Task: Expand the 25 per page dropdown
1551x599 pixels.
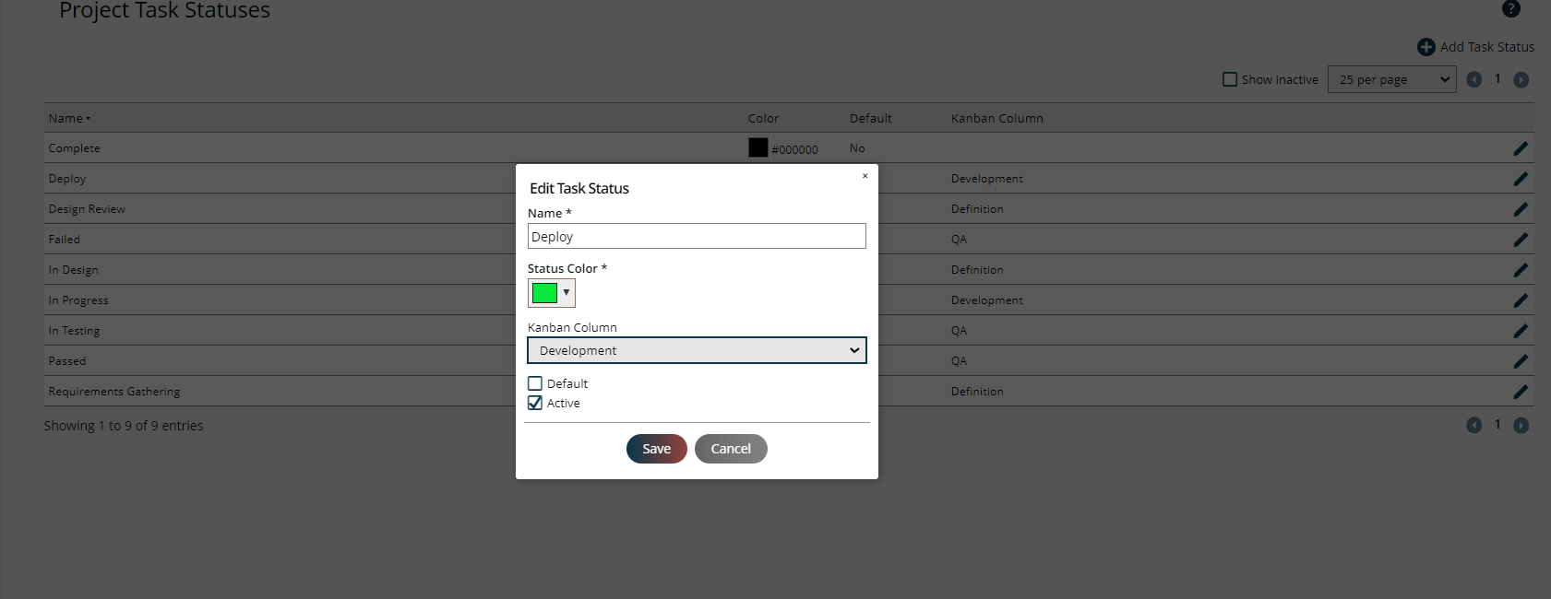Action: [x=1391, y=79]
